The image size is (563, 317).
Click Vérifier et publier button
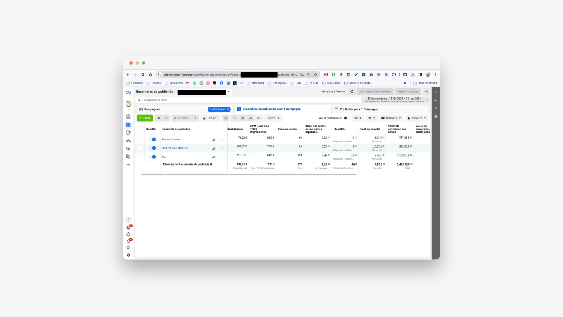pyautogui.click(x=408, y=92)
